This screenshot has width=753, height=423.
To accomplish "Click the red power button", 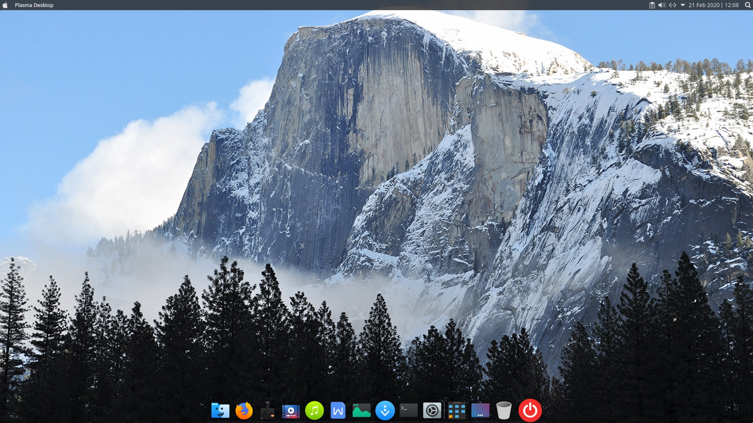I will coord(530,410).
